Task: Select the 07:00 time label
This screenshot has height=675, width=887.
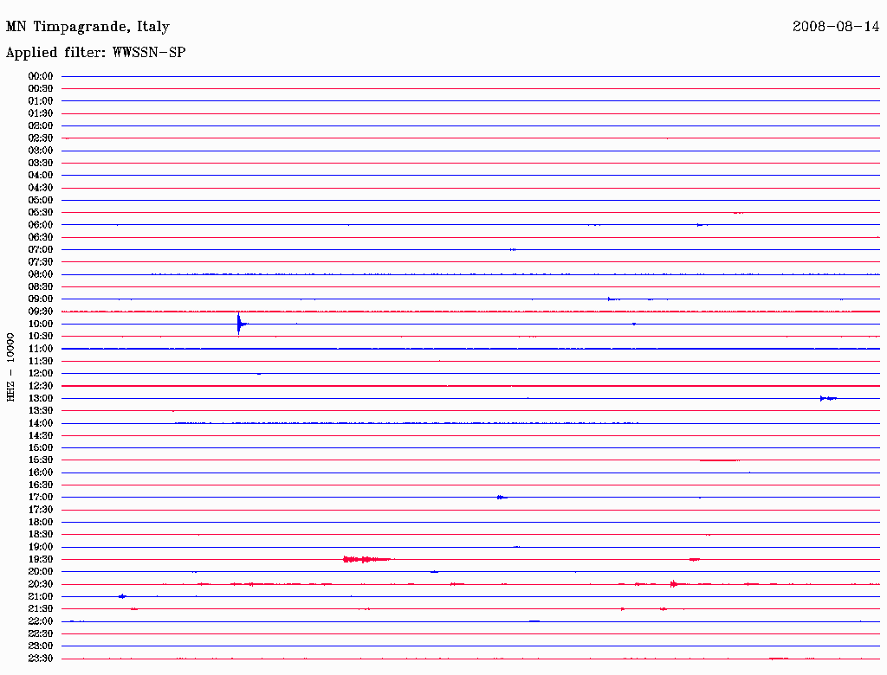Action: (x=41, y=250)
